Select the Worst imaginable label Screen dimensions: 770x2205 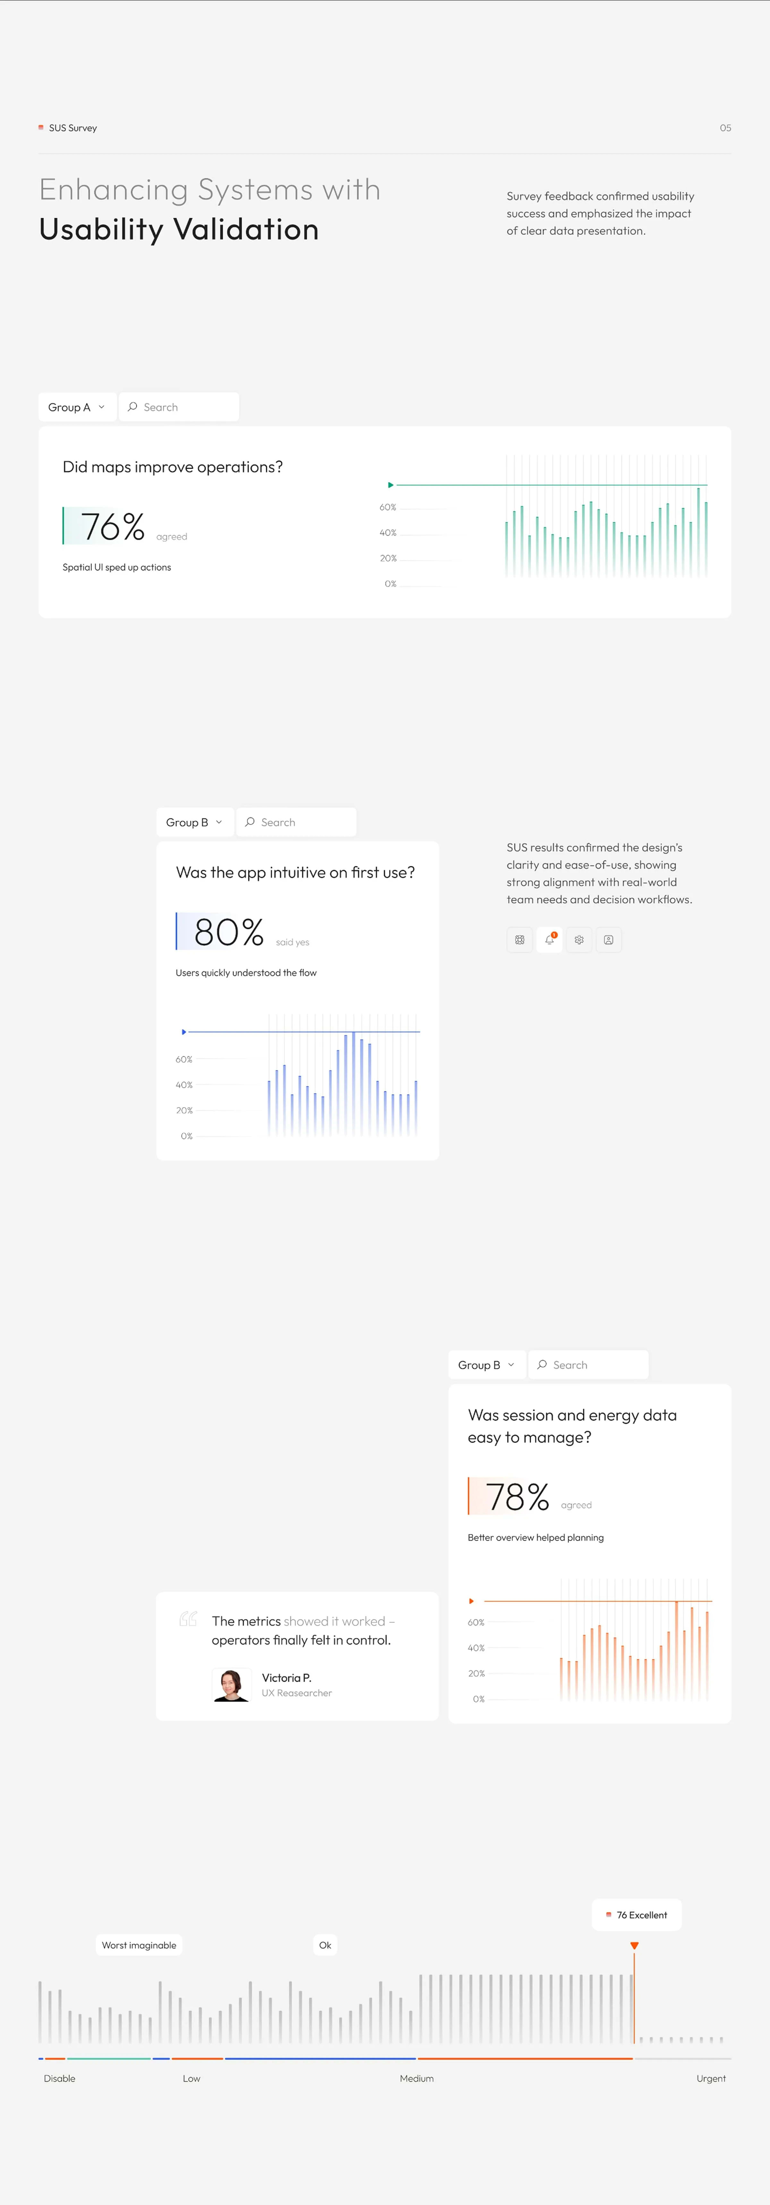coord(139,1945)
